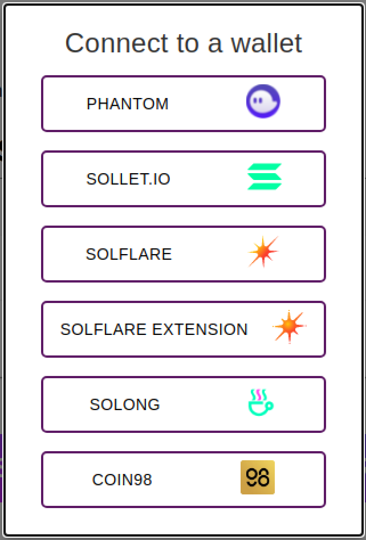
Task: Choose the Coin98 wallet
Action: [183, 480]
